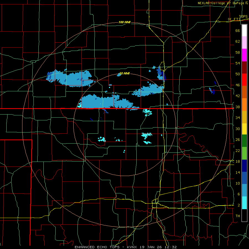Select the dark green legend swatch
The height and width of the screenshot is (249, 249).
point(244,141)
